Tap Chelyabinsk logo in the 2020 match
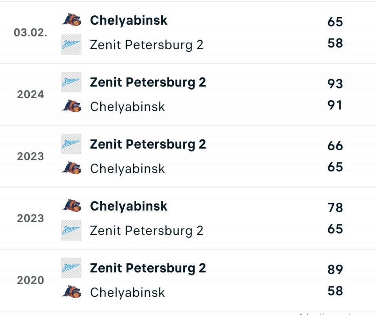This screenshot has width=376, height=315. (x=71, y=292)
